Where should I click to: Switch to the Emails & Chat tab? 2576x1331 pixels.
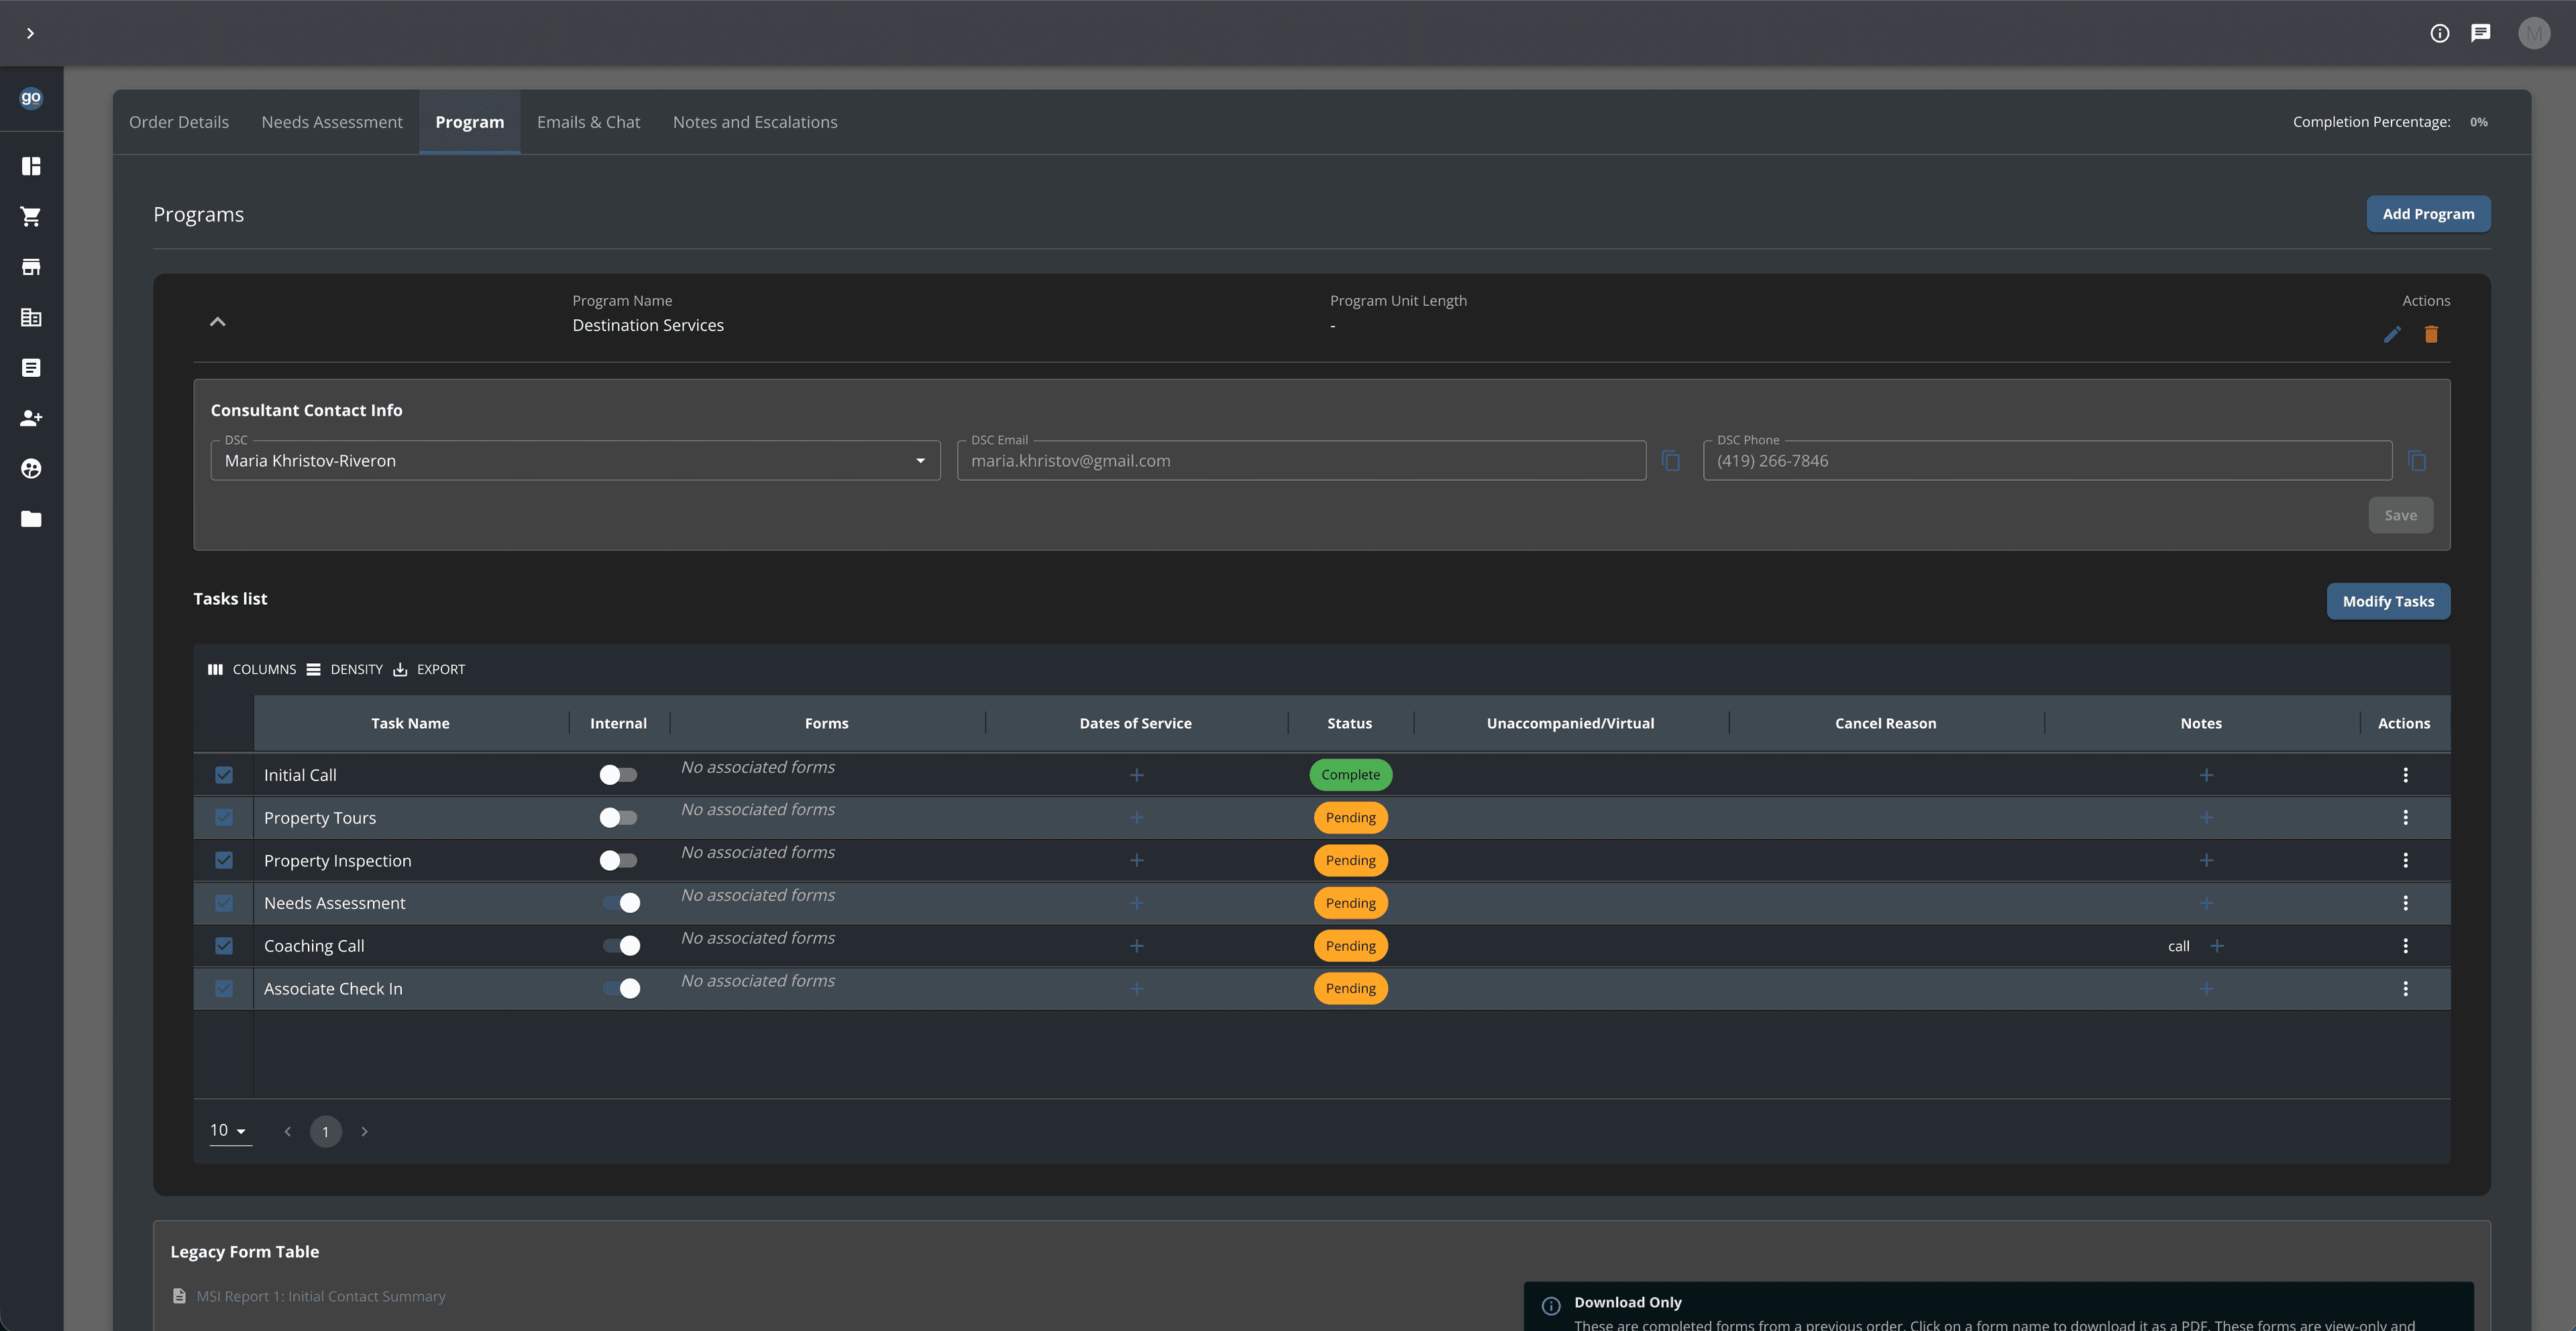click(588, 122)
